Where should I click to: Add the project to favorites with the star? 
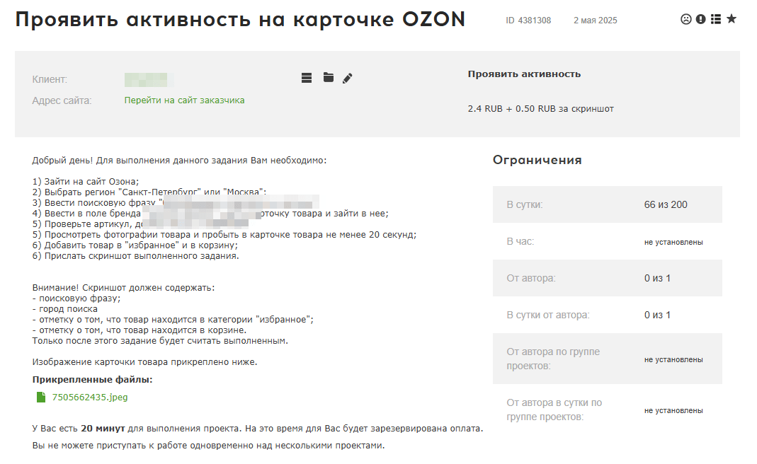point(732,19)
